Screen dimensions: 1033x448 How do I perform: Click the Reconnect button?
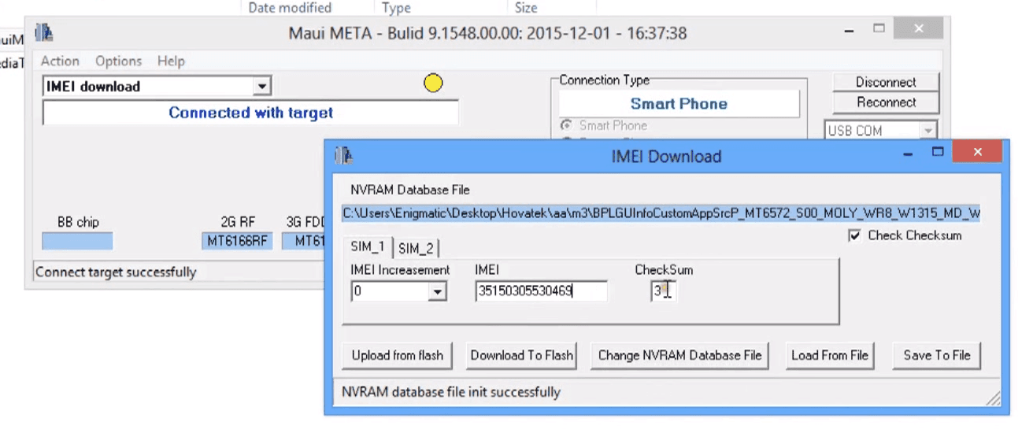click(886, 102)
